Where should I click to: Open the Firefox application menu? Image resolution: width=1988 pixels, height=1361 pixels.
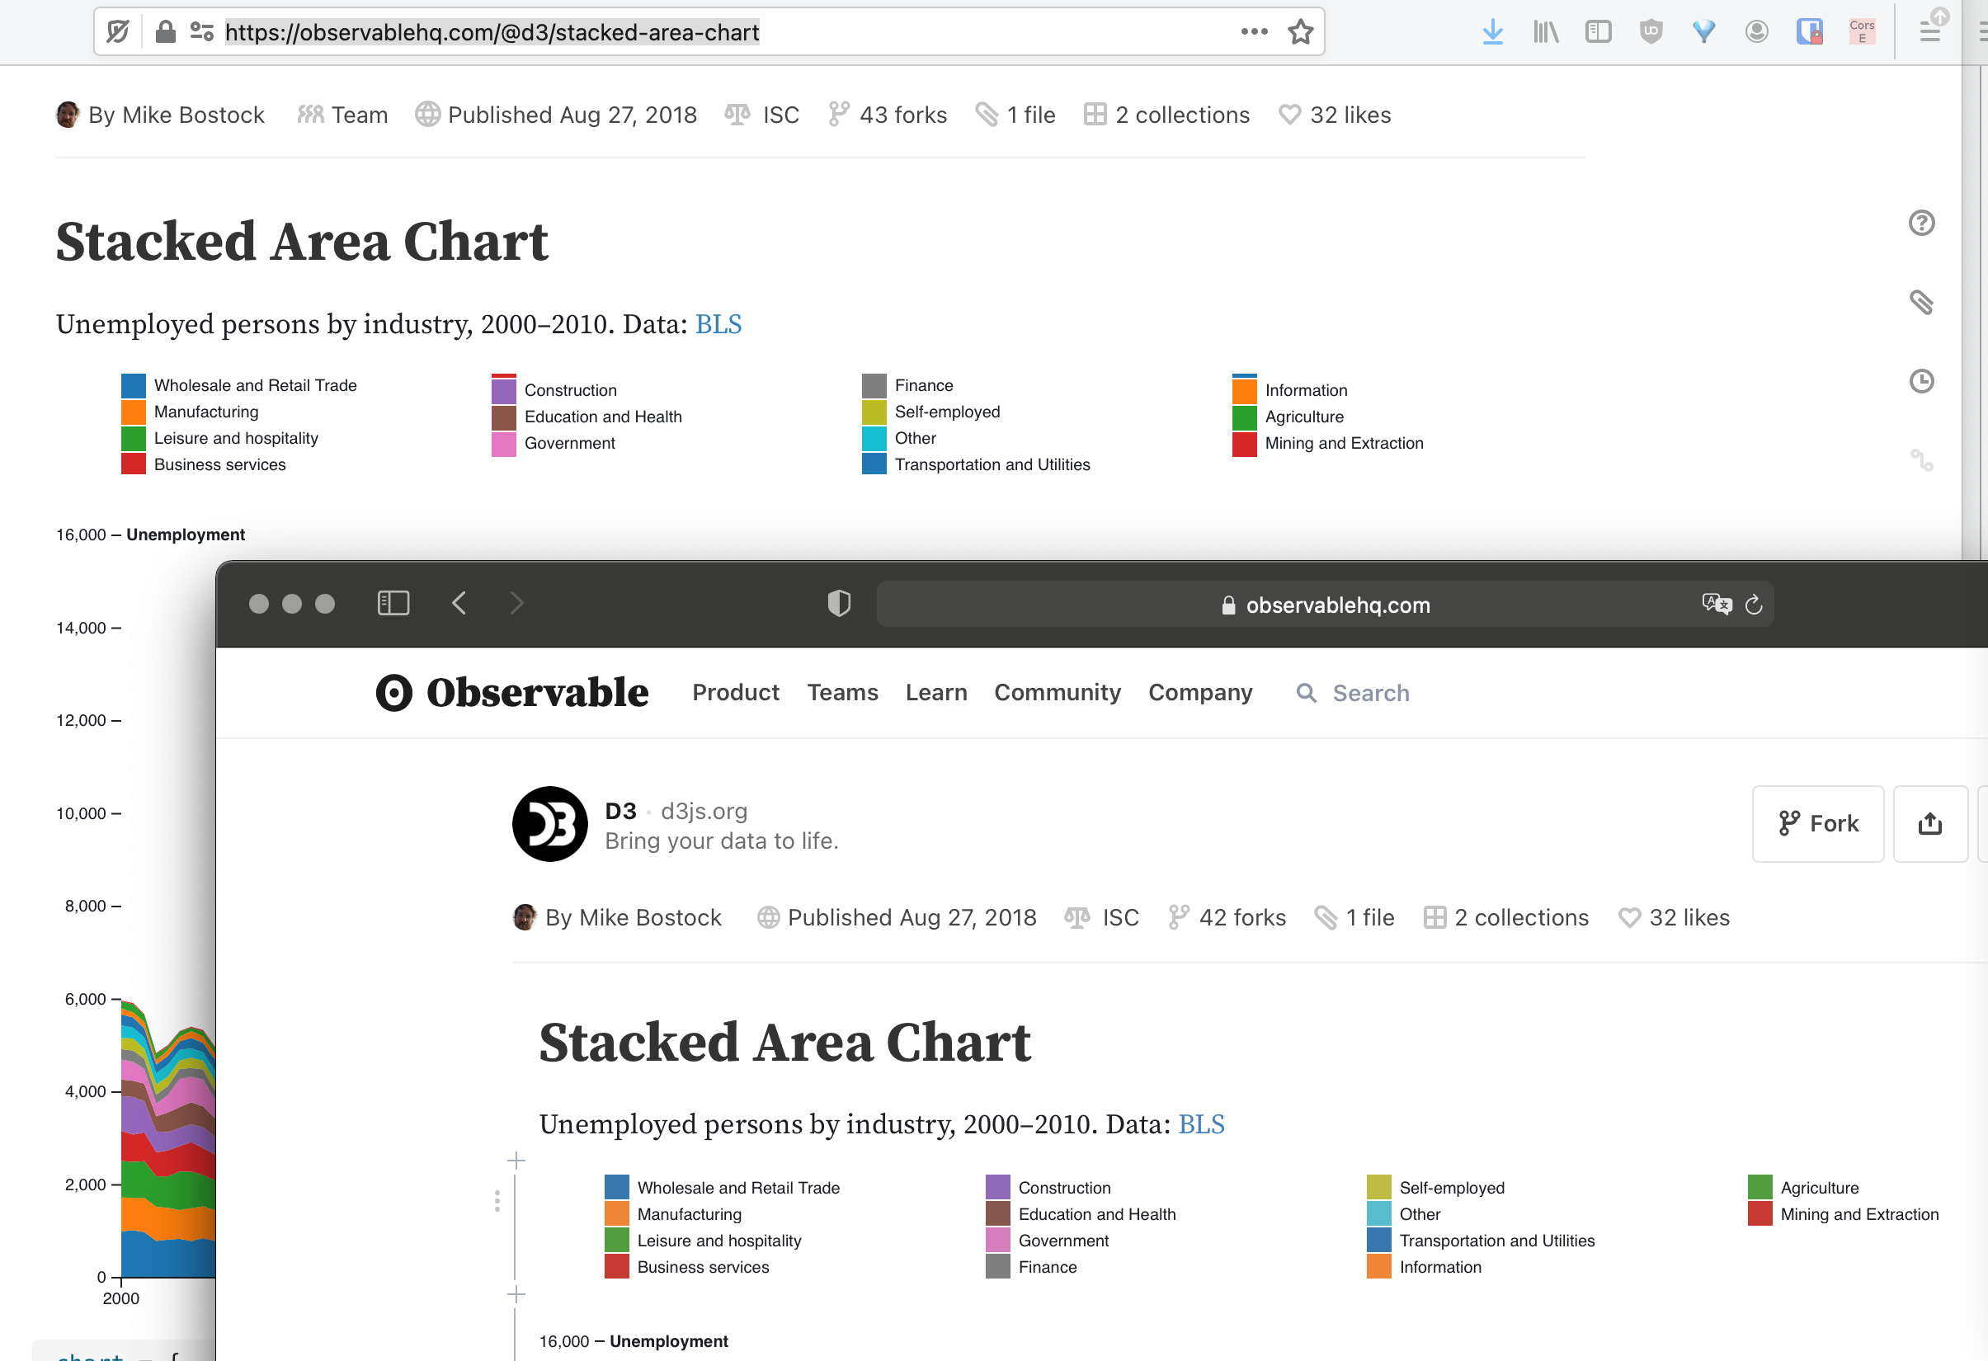1931,31
